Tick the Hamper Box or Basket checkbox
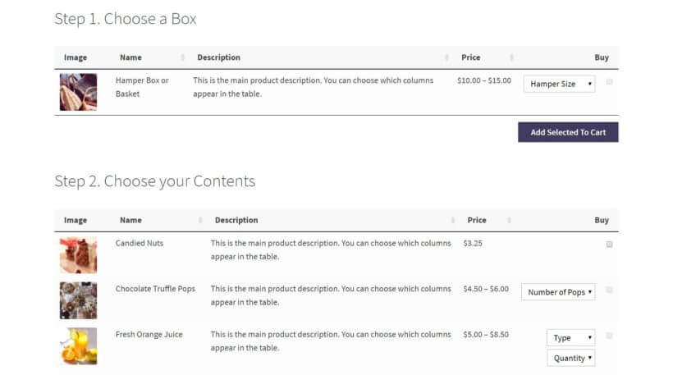Viewport: 673px width, 375px height. [609, 81]
